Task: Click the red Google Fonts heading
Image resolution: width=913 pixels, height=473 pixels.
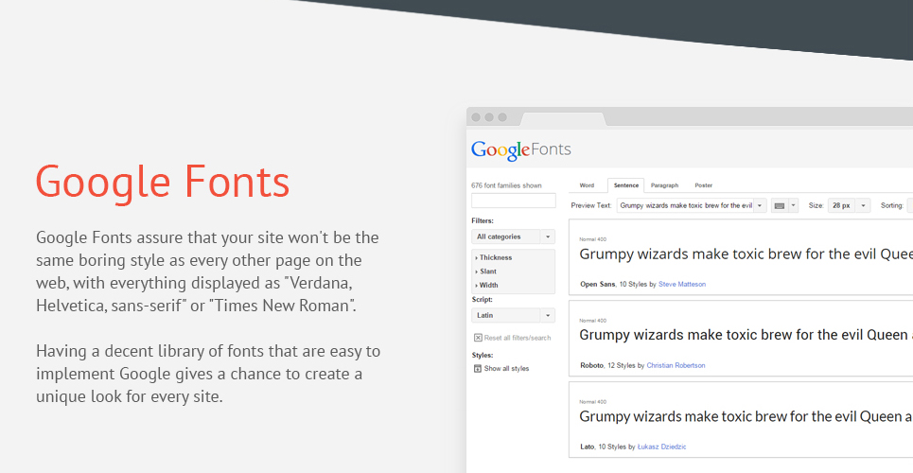Action: 163,183
